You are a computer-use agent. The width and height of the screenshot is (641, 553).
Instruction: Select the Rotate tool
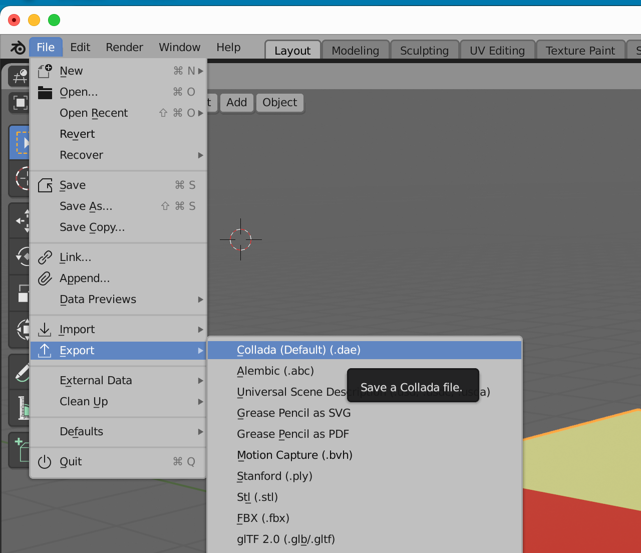click(x=20, y=256)
